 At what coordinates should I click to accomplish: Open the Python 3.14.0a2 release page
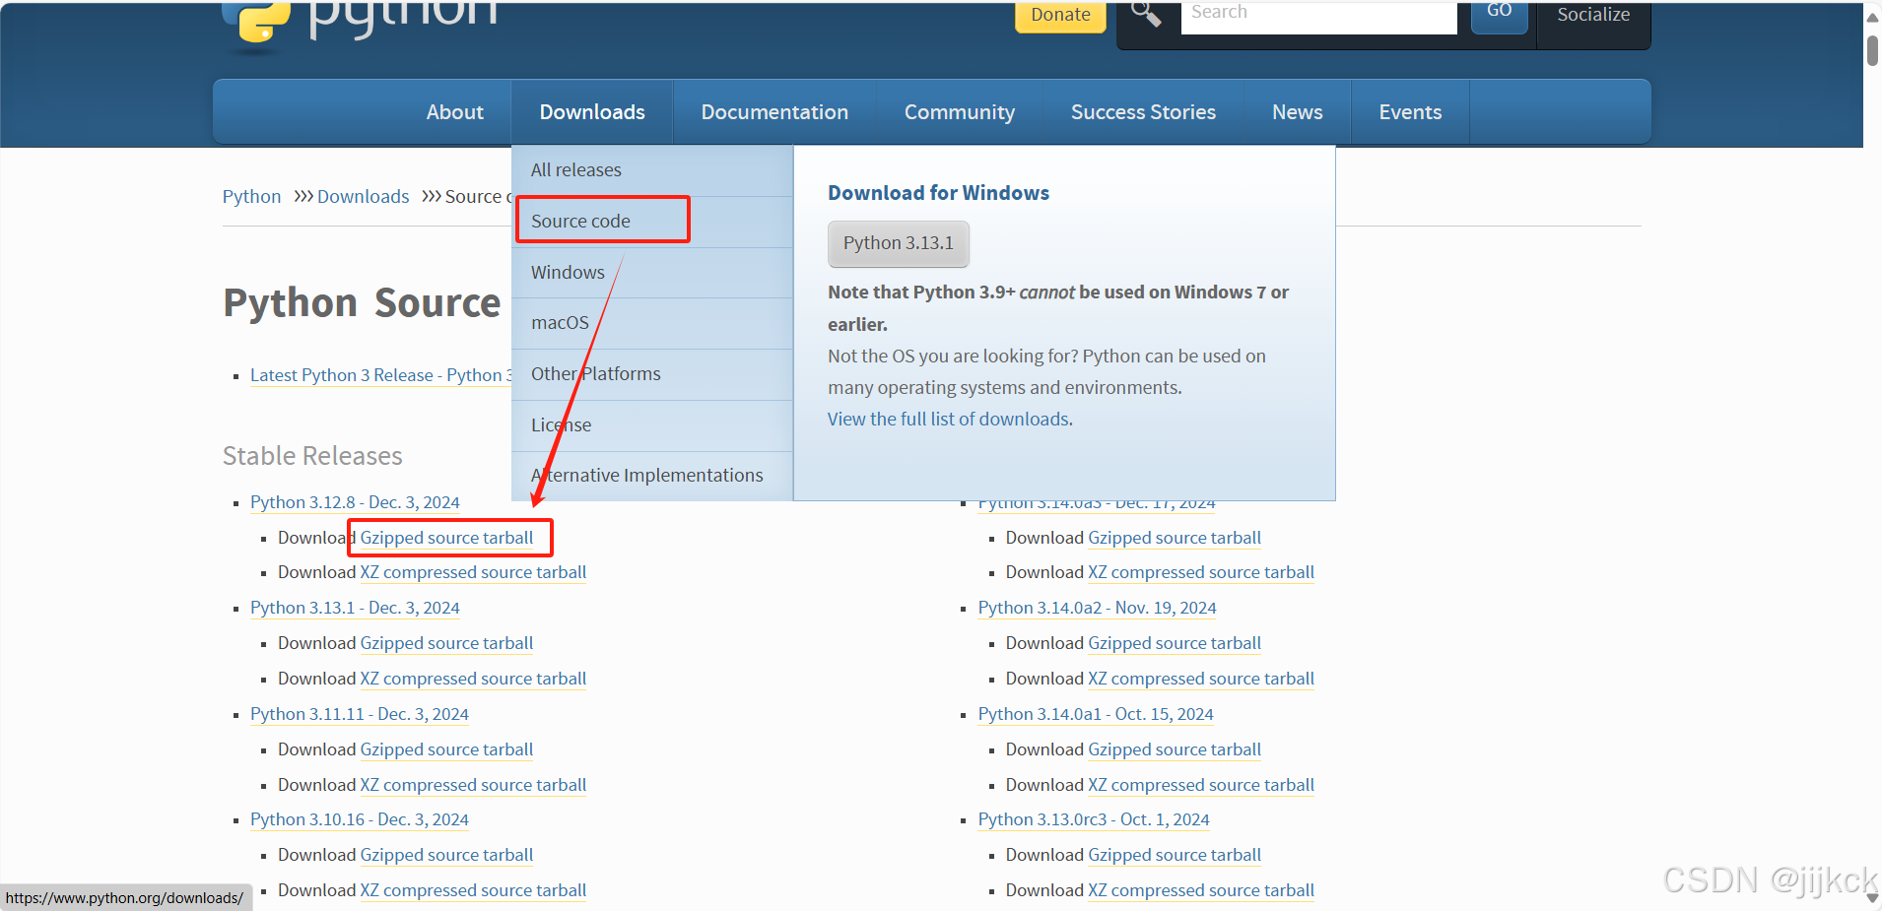point(1096,608)
